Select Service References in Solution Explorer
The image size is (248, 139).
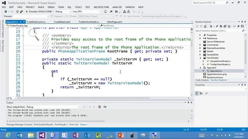coord(216,42)
